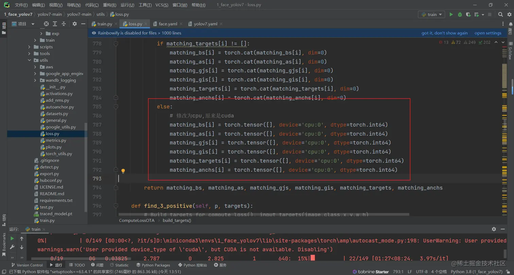
Task: Click the yellow intention light bulb at line 792
Action: point(123,171)
